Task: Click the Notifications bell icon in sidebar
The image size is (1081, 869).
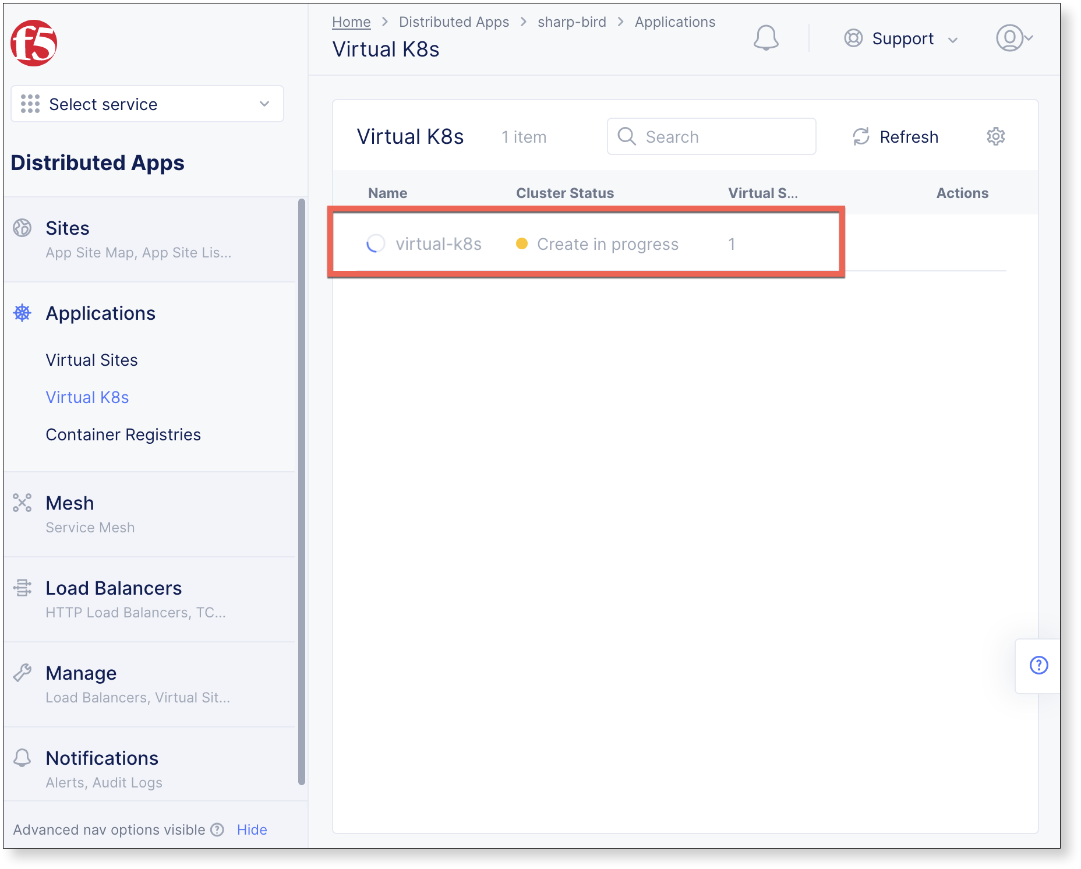Action: tap(22, 758)
